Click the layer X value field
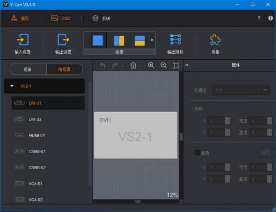Screen dimensions: 276x212 tap(216, 121)
